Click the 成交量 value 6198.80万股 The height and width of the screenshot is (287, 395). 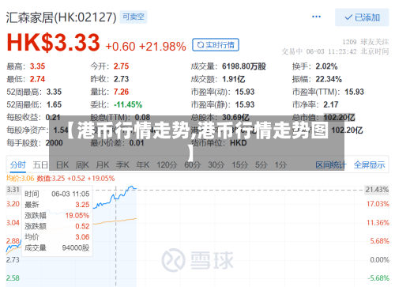pos(244,66)
